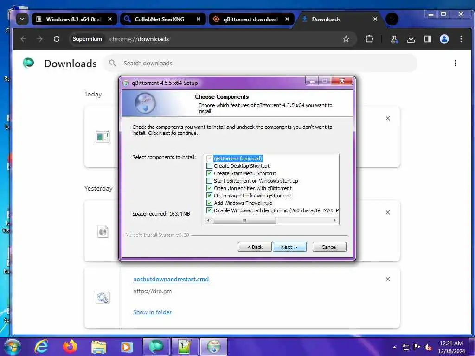
Task: Select the qBittorrent (required) component row
Action: [238, 159]
